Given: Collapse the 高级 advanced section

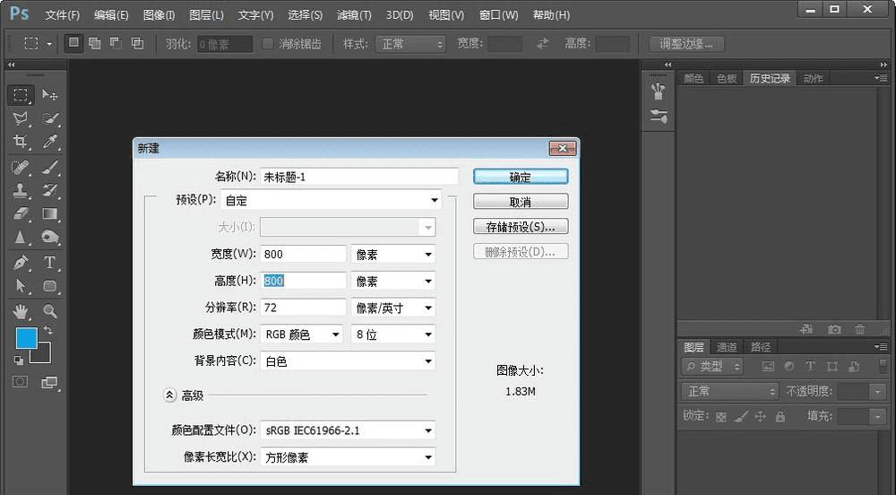Looking at the screenshot, I should pyautogui.click(x=170, y=395).
